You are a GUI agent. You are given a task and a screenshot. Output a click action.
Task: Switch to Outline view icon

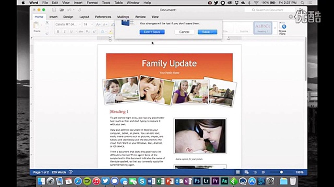pyautogui.click(x=255, y=172)
